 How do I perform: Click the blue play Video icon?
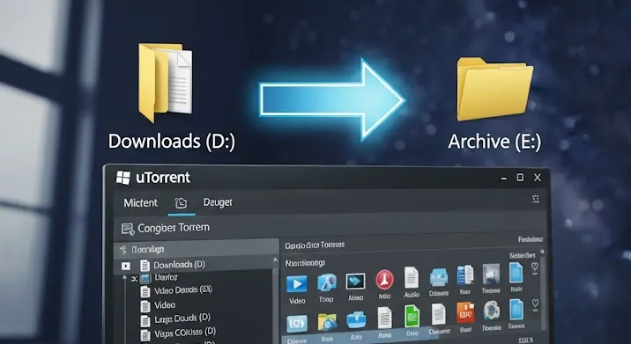297,283
